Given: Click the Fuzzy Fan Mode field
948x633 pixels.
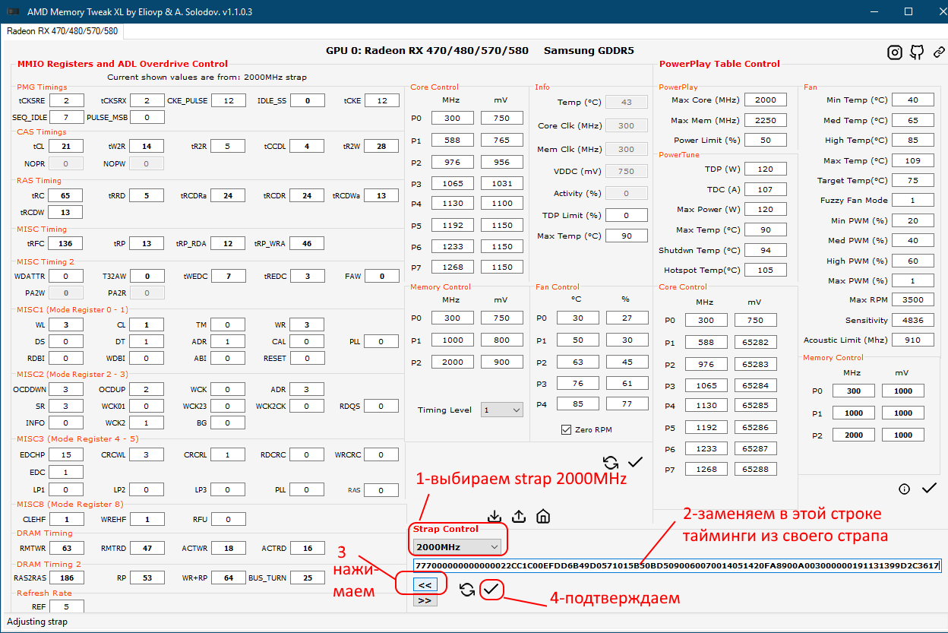Looking at the screenshot, I should (913, 200).
